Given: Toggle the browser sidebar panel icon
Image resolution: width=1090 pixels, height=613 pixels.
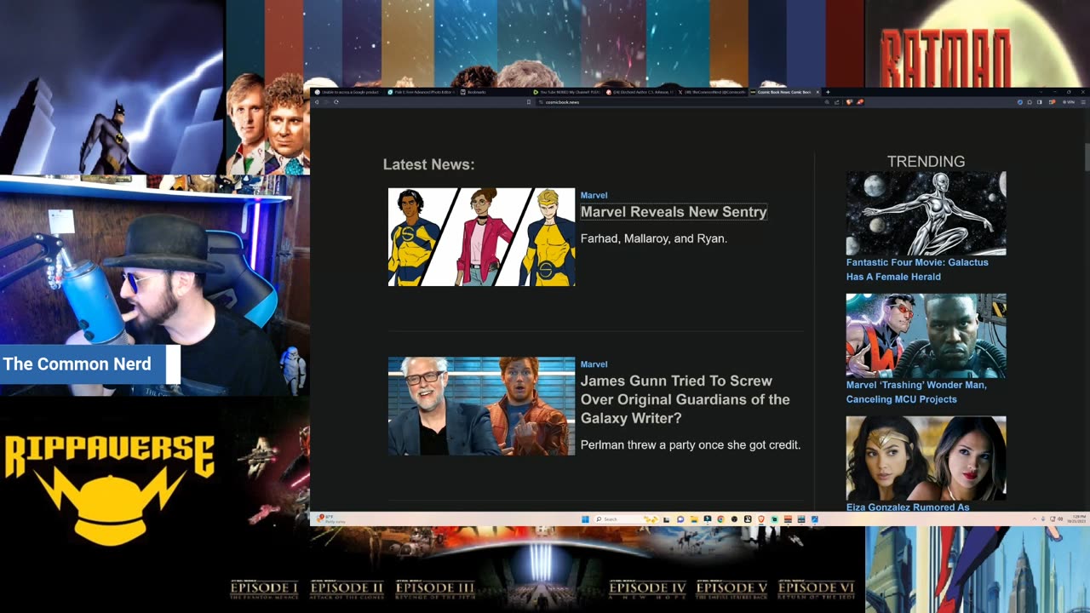Looking at the screenshot, I should pos(1040,102).
